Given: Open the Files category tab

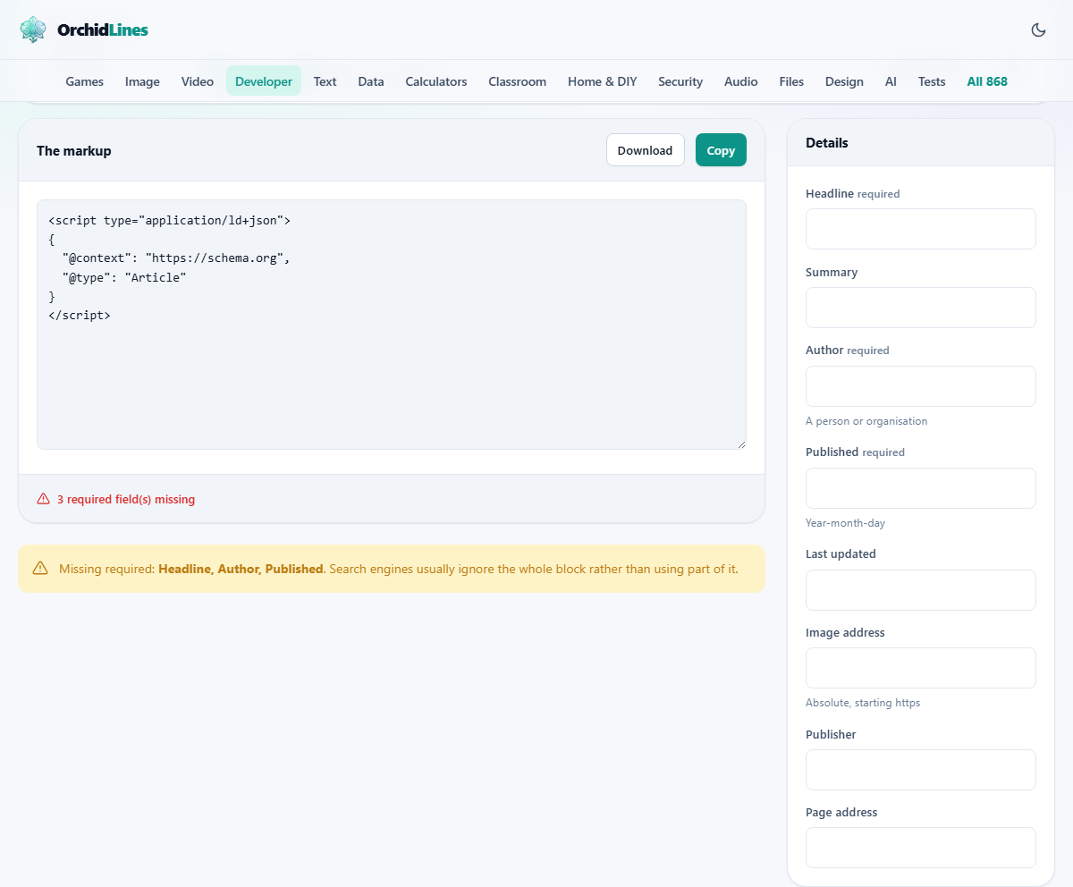Looking at the screenshot, I should point(791,81).
